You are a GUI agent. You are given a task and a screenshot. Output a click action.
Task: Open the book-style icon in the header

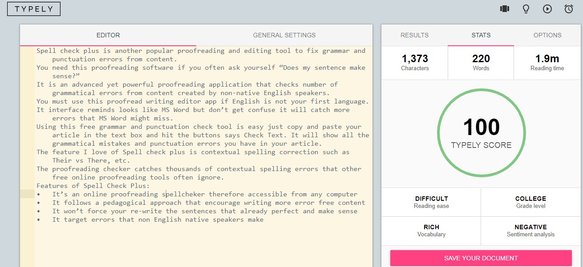[x=504, y=8]
